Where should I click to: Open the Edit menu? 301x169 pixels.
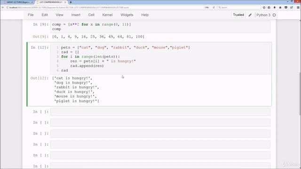45,15
